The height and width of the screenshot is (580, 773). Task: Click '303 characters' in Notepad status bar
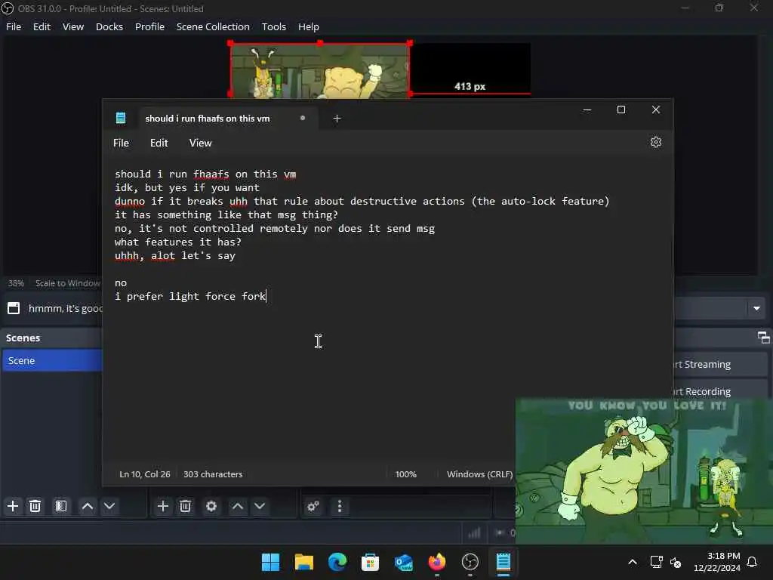tap(213, 474)
